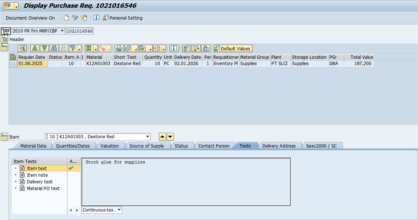Open the Delivery Address tab
This screenshot has width=418, height=220.
[x=279, y=146]
